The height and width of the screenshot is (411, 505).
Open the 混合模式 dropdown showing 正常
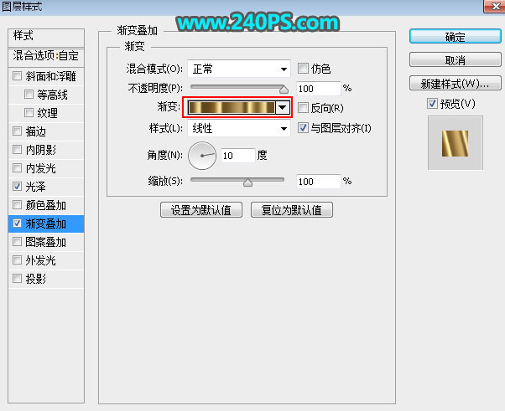238,69
